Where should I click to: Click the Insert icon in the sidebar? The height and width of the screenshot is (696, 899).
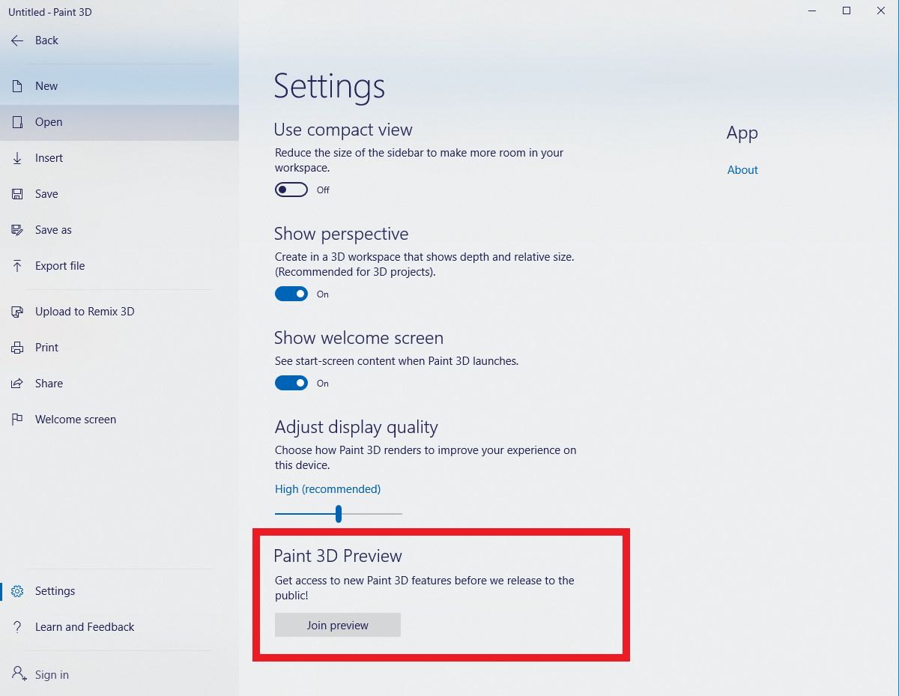point(16,157)
